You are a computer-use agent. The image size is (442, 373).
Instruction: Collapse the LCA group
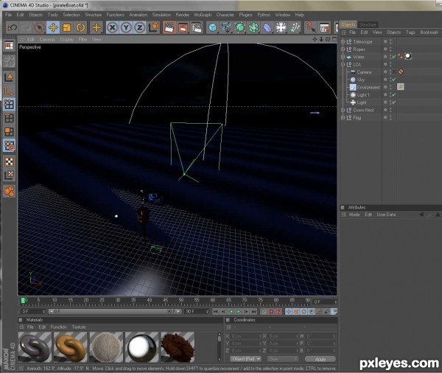click(x=343, y=65)
